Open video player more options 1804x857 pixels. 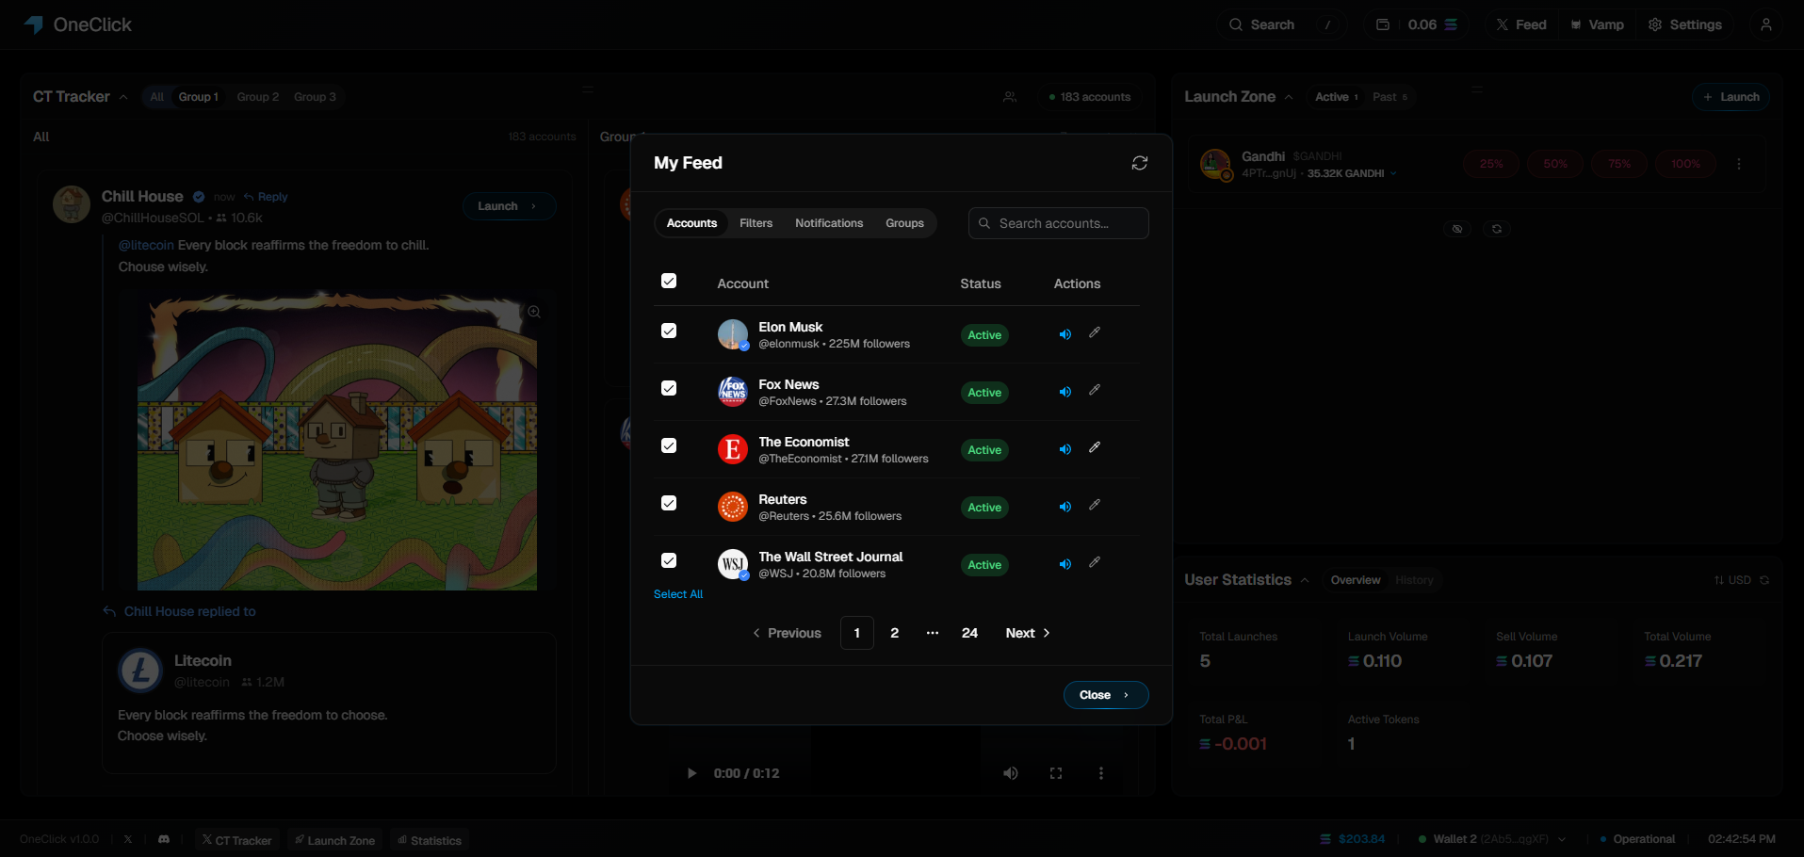tap(1101, 773)
